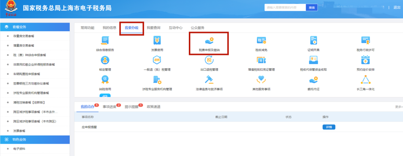Switch to the 常用功能 tab
The image size is (403, 156).
87,27
